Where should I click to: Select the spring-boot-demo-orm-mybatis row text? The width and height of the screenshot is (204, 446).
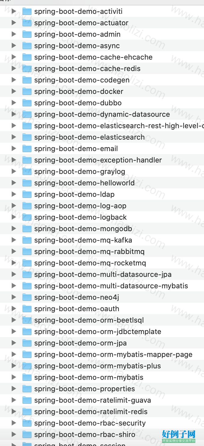tap(89, 377)
